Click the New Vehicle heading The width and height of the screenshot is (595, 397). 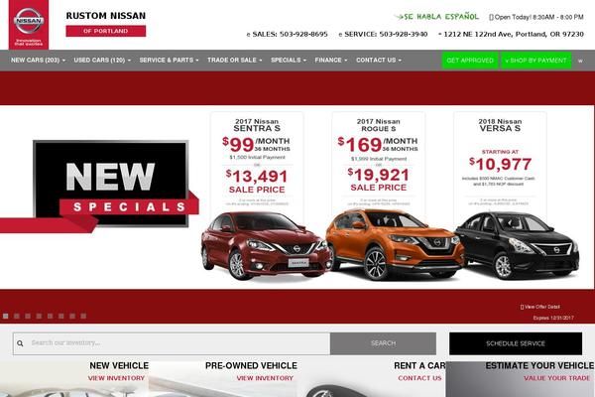click(x=119, y=366)
